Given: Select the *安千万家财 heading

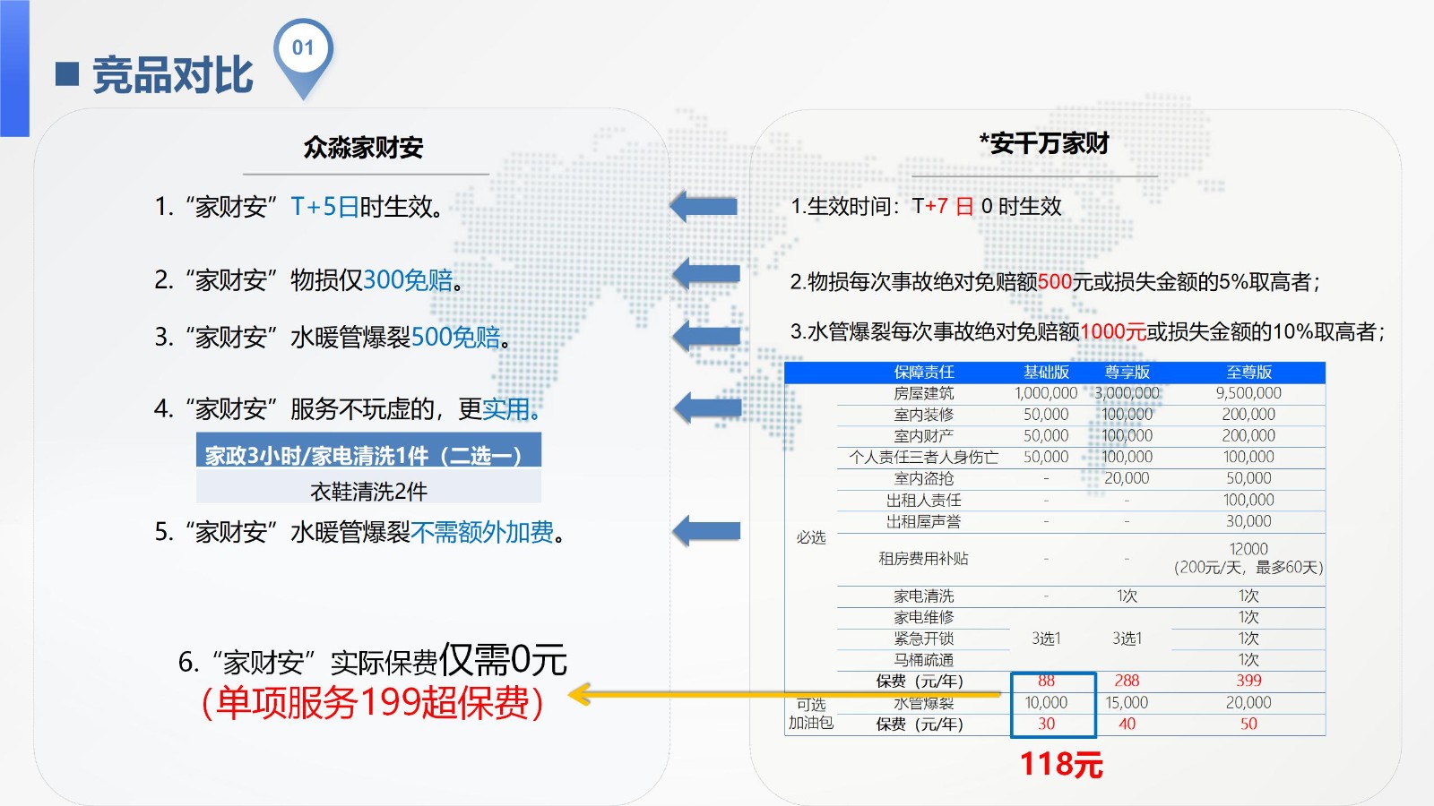Looking at the screenshot, I should 1044,143.
